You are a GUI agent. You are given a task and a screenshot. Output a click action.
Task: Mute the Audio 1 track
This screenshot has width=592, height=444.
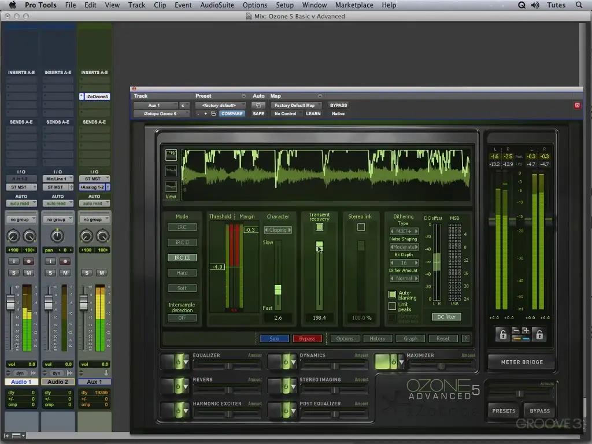pyautogui.click(x=29, y=273)
